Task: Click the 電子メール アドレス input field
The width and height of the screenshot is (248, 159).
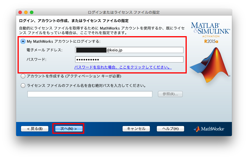Action: (x=129, y=50)
